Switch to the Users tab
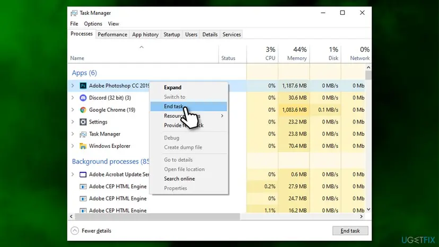439x247 pixels. tap(191, 34)
